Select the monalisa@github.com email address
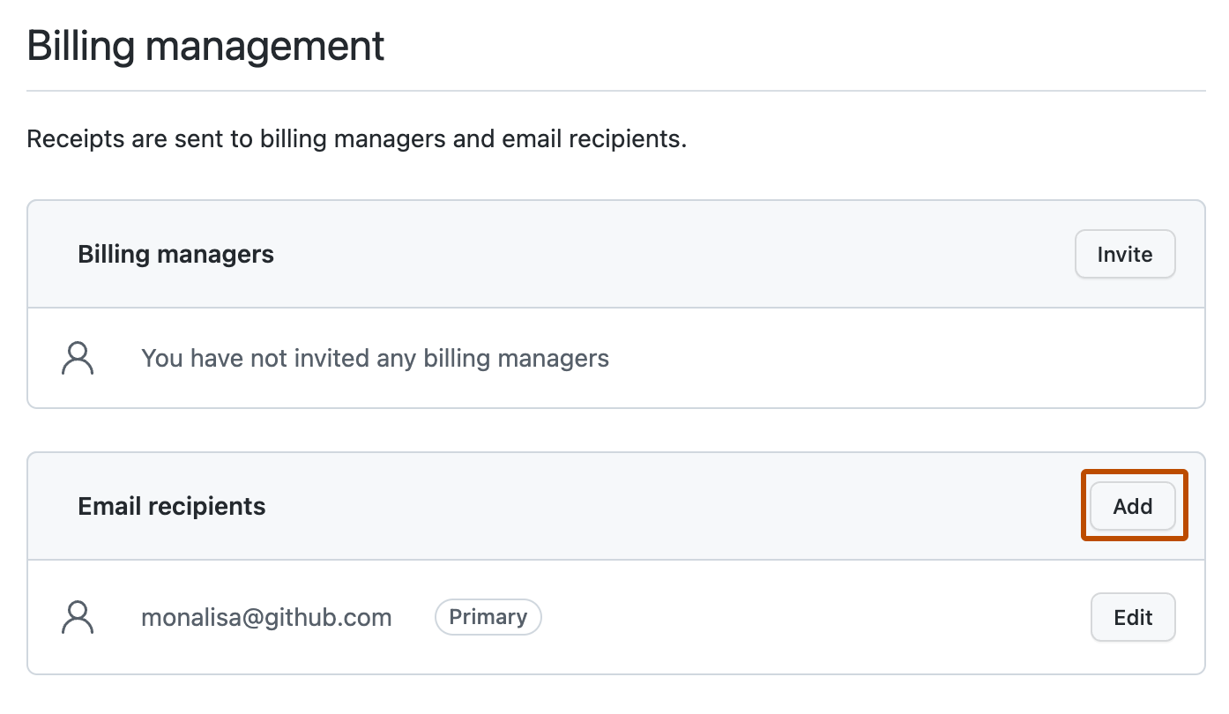This screenshot has width=1229, height=714. tap(266, 617)
